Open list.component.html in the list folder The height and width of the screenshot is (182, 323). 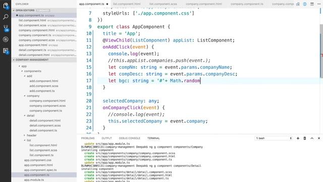(x=43, y=146)
